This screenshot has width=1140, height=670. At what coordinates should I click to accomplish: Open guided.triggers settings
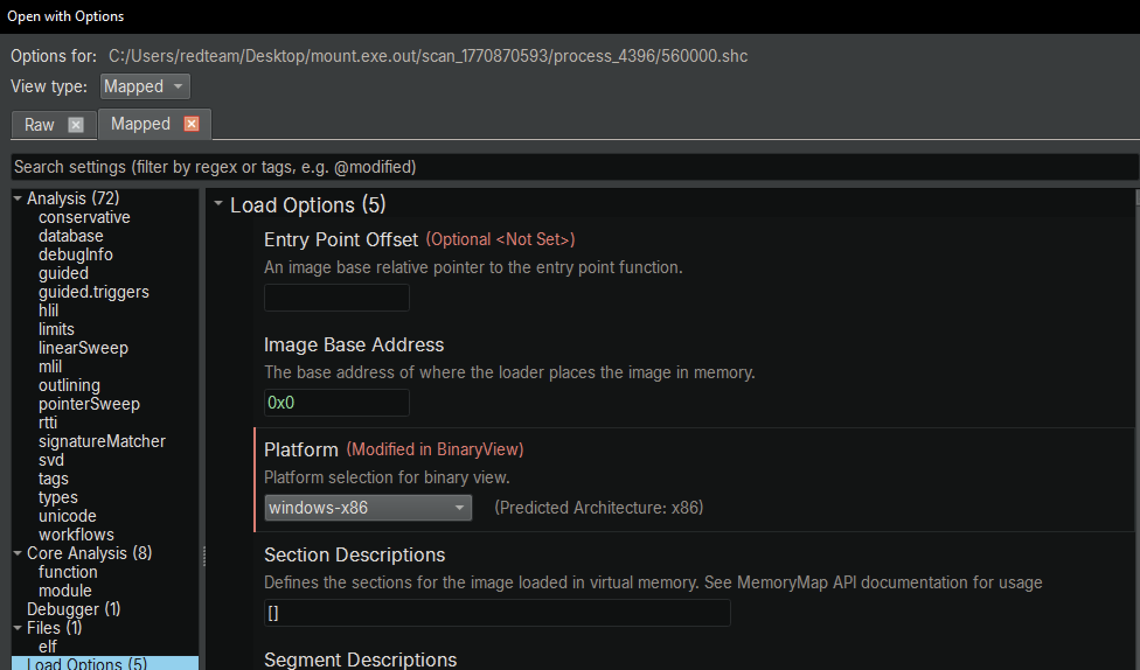point(93,292)
